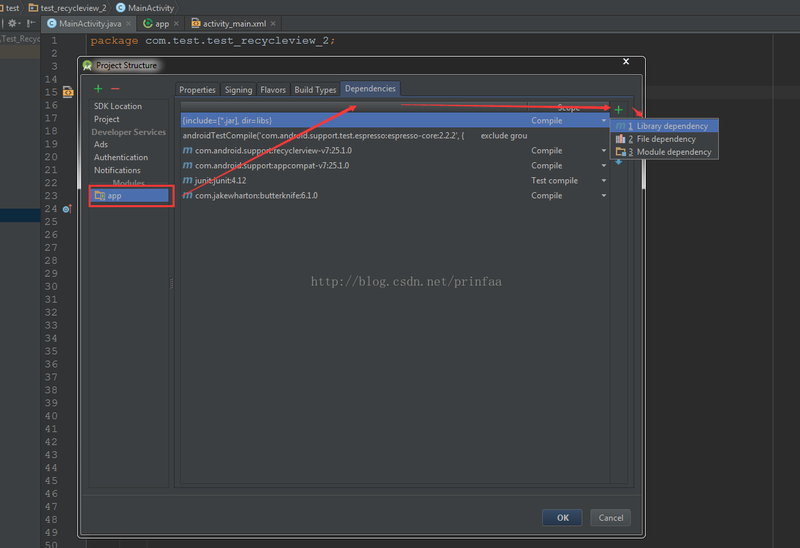
Task: Click the sidebar splitter handle
Action: pos(171,284)
